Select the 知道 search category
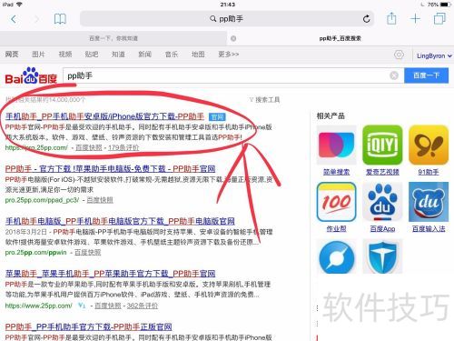Image resolution: width=454 pixels, height=341 pixels. (118, 55)
